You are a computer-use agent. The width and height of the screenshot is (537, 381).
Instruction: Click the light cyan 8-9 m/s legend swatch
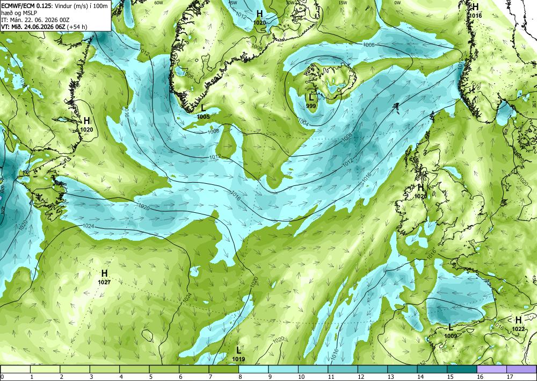[x=253, y=369]
